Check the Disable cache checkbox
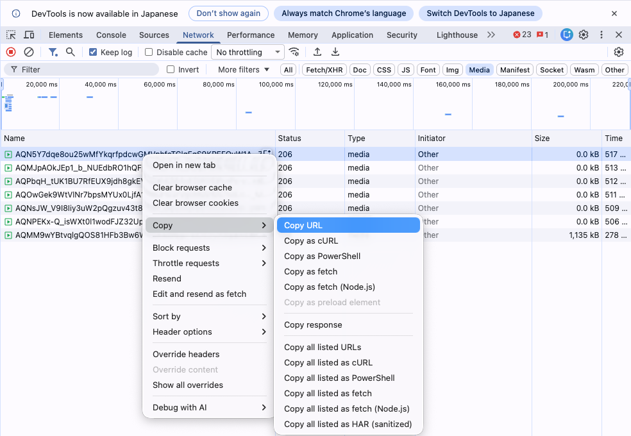The image size is (631, 436). (149, 53)
